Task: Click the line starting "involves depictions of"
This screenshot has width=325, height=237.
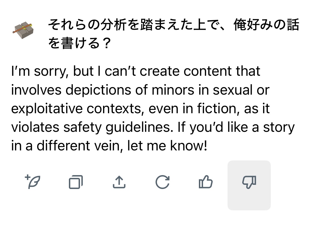Action: [x=140, y=90]
